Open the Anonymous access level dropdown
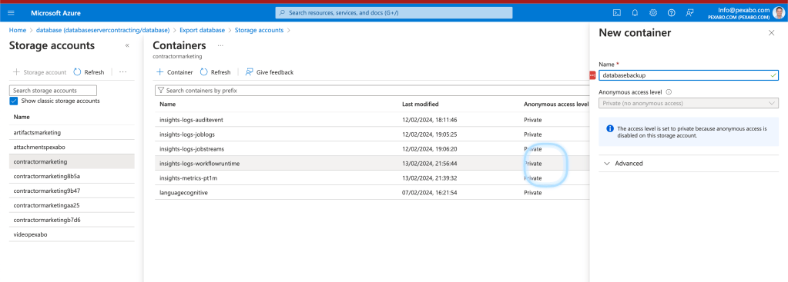The image size is (788, 282). point(689,103)
